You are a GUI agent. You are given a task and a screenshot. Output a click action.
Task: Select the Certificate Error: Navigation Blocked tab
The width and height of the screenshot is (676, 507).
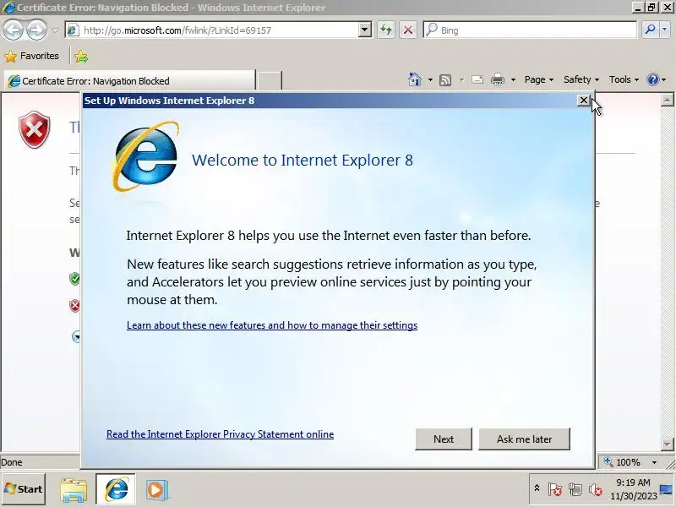click(129, 81)
